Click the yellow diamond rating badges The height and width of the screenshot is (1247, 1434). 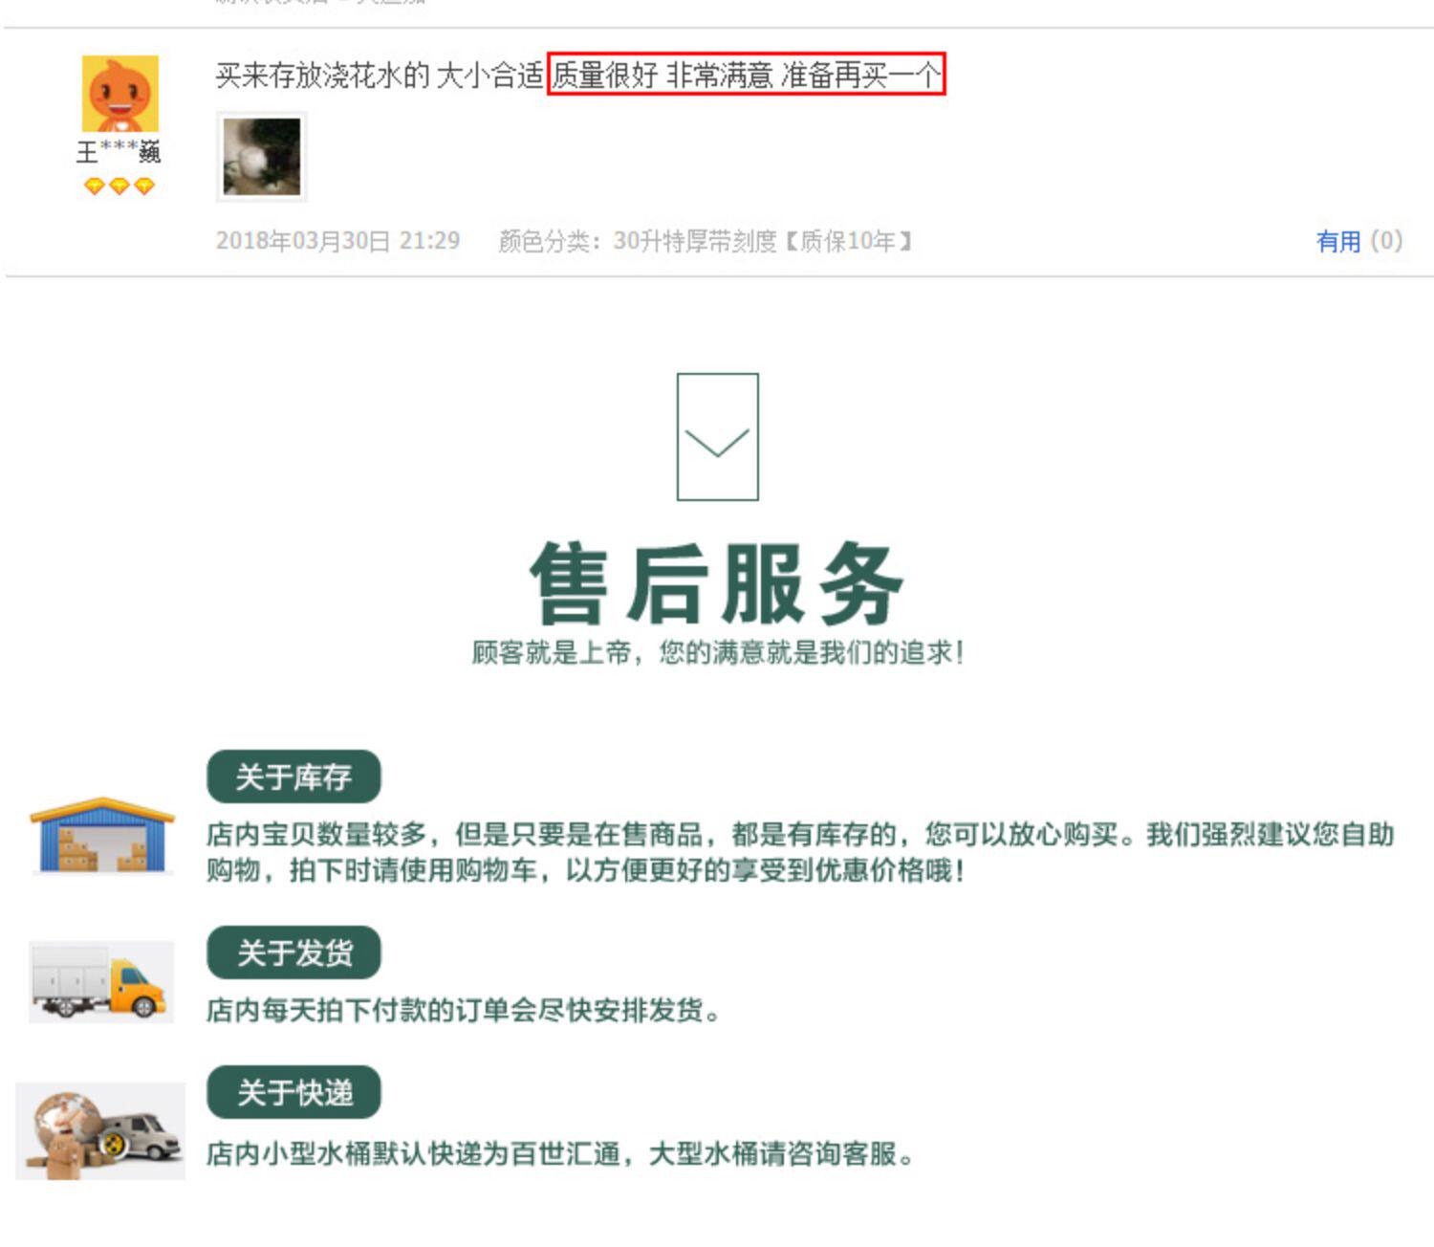[119, 186]
